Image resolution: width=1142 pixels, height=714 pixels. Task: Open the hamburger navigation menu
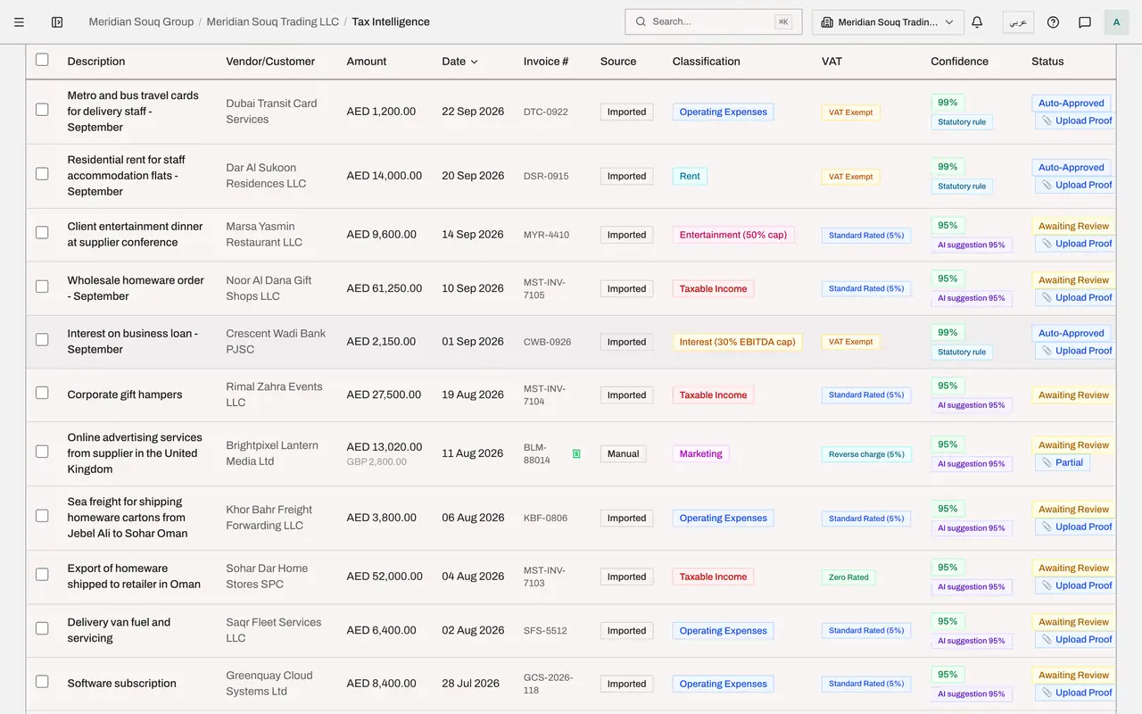(x=19, y=22)
